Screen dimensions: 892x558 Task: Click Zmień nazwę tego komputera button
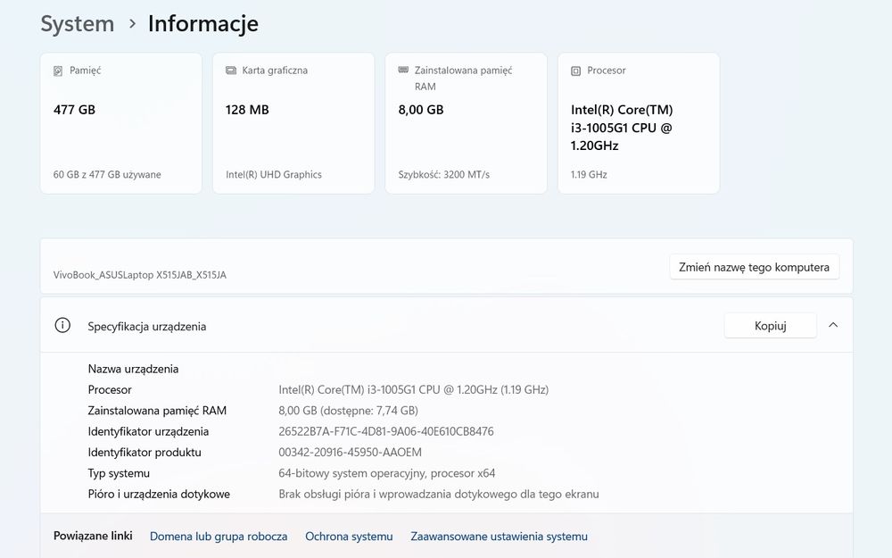tap(754, 267)
